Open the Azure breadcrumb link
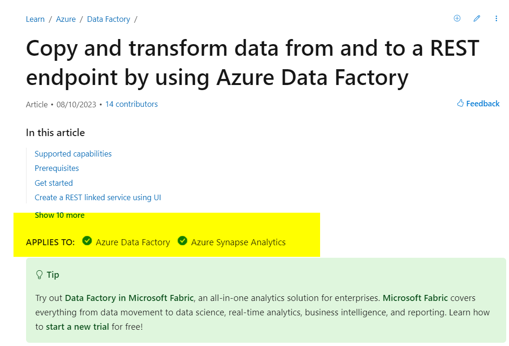Screen dimensions: 509x346 tap(66, 19)
